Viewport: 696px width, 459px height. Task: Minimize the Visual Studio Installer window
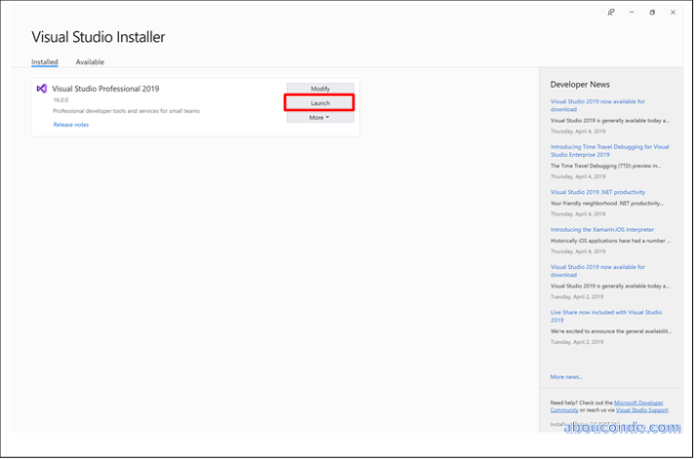(x=632, y=13)
